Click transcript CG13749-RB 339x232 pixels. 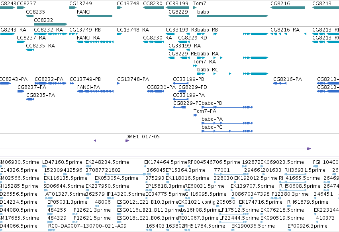85,29
